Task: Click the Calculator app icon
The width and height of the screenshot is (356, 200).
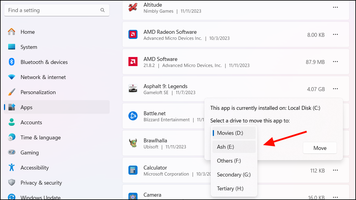Action: (x=133, y=170)
